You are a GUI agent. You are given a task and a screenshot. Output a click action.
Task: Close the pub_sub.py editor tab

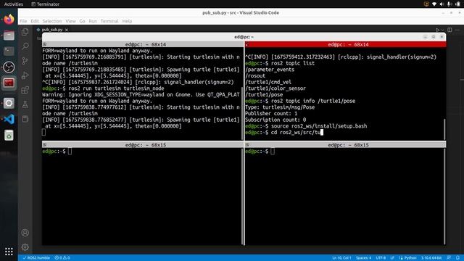pyautogui.click(x=67, y=30)
